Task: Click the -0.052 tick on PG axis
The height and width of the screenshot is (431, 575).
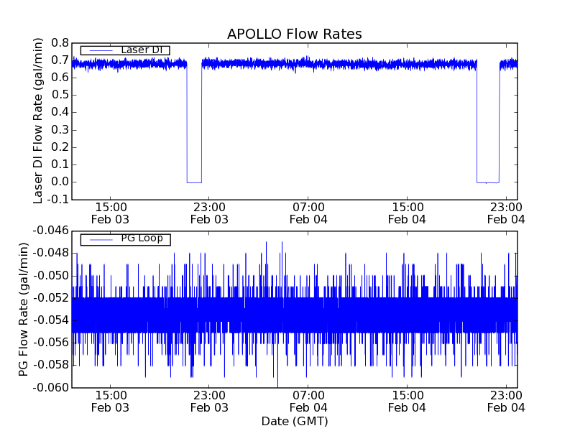Action: pos(51,298)
